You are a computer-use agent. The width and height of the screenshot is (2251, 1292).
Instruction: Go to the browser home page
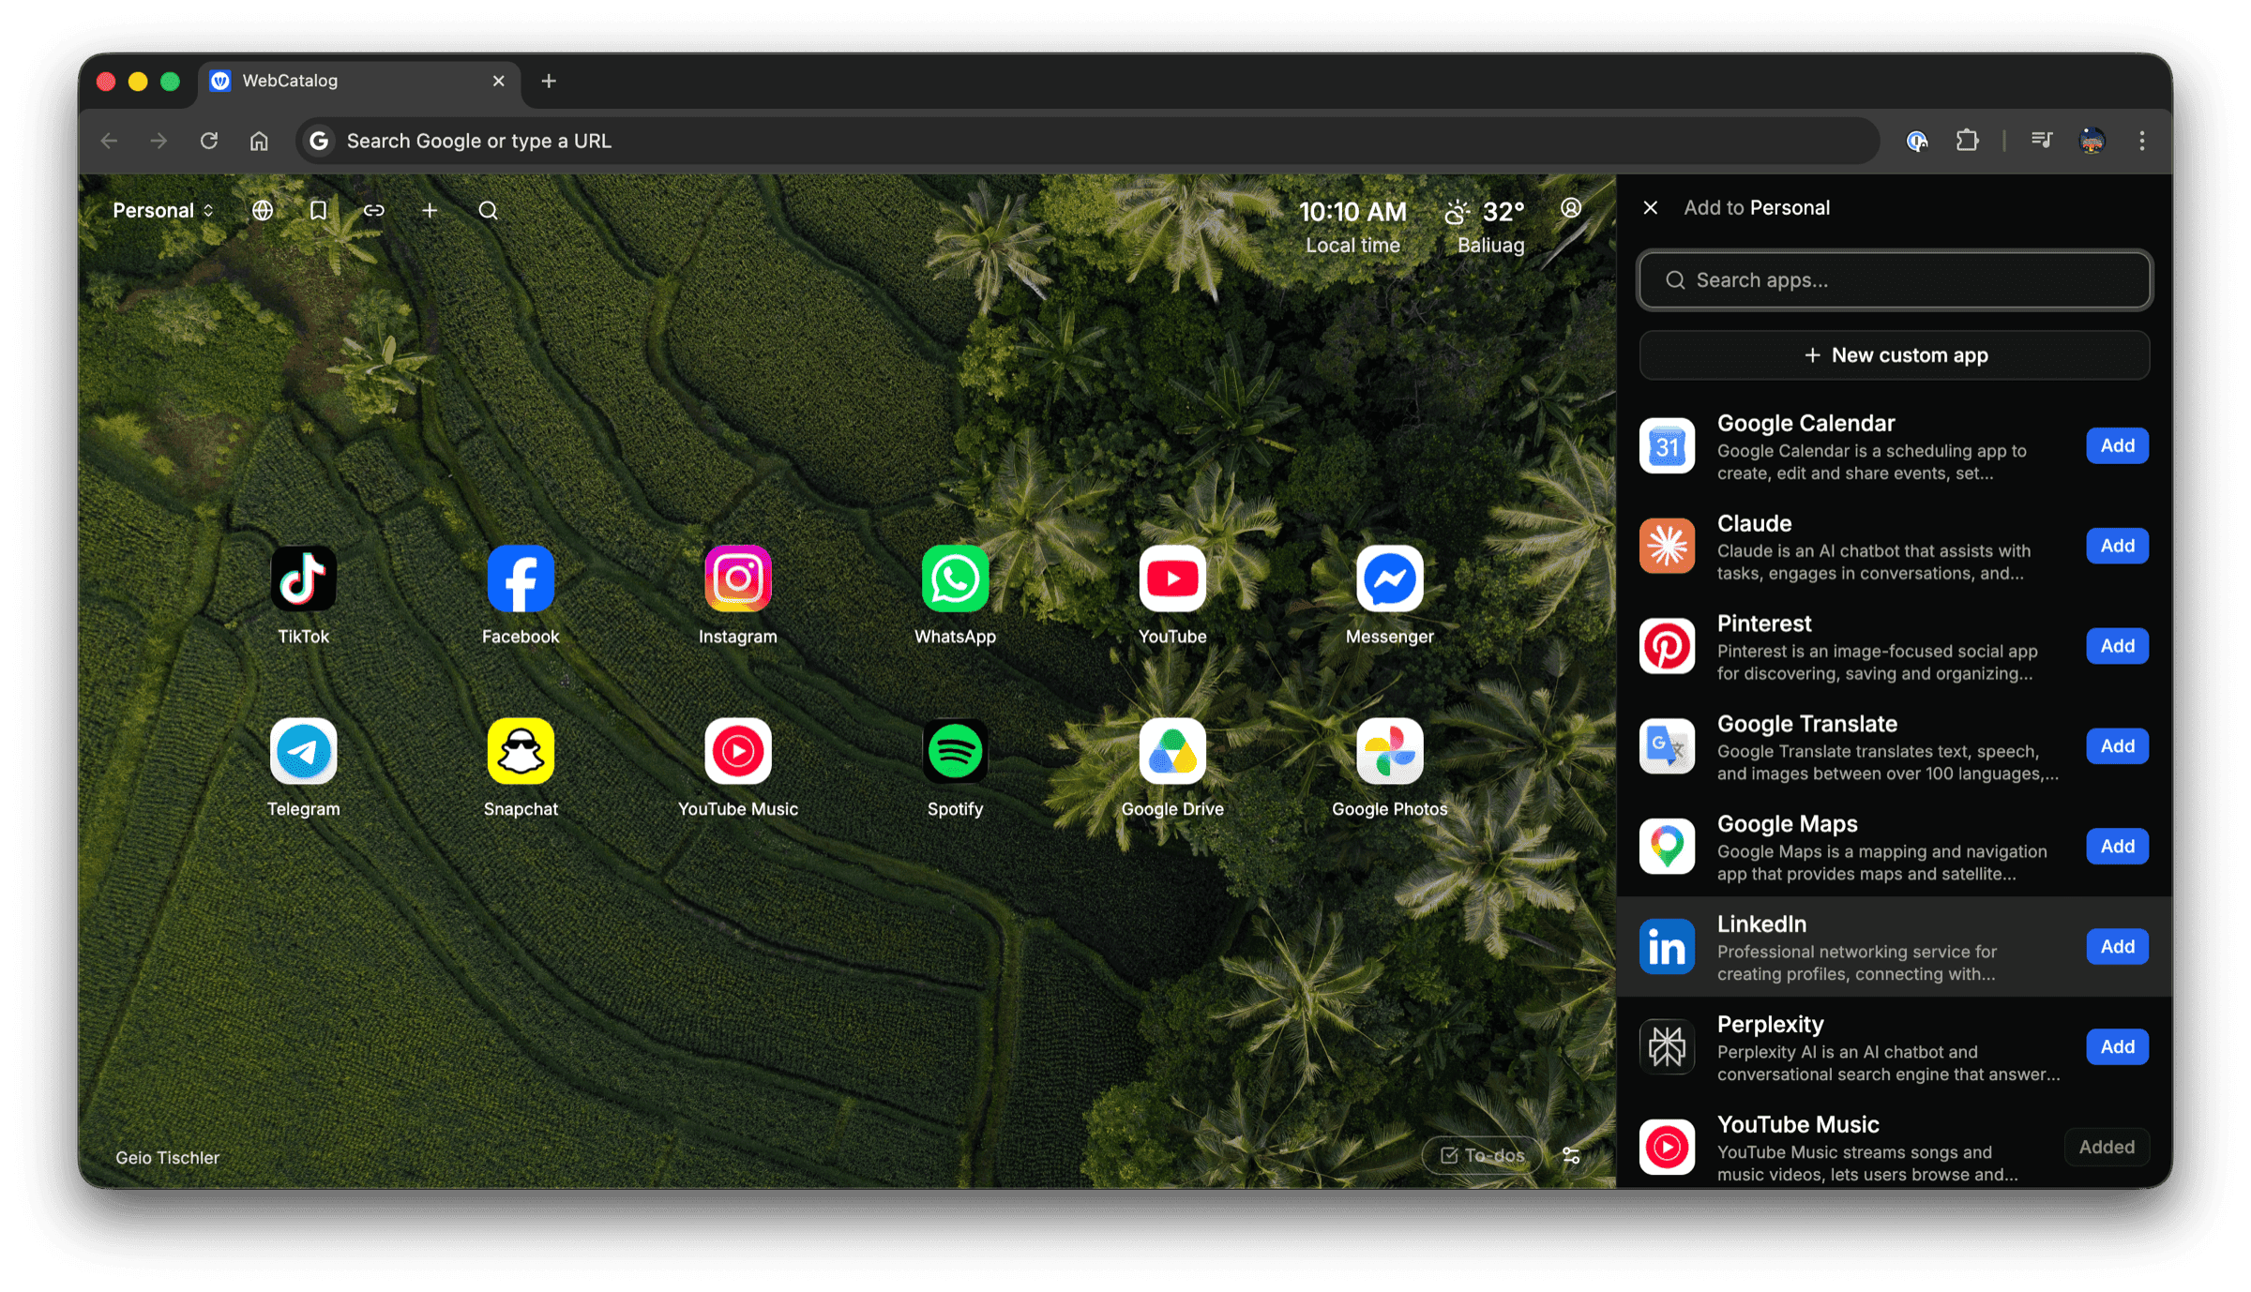pyautogui.click(x=259, y=141)
